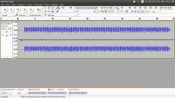The image size is (175, 98).
Task: Click the Zoom Out icon
Action: click(135, 11)
